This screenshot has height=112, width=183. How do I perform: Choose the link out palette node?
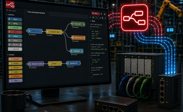[15, 45]
